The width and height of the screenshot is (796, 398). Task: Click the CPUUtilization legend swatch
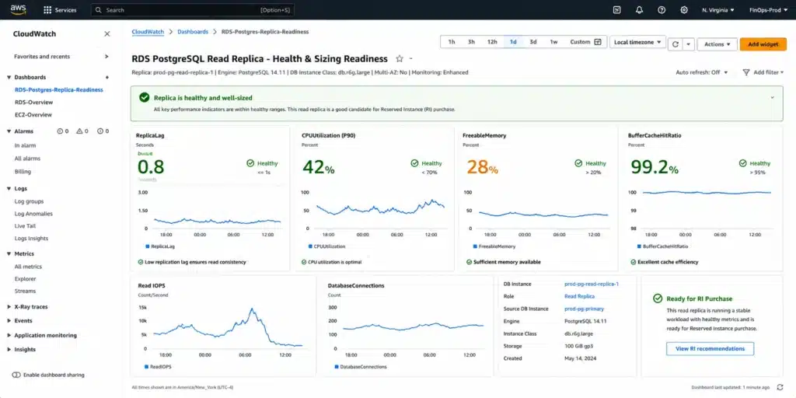pos(310,246)
